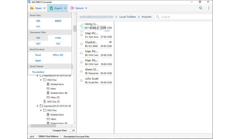Screen dimensions: 240x139
Task: Open the Henry G... email dated 18-07-2008
Action: point(96,26)
